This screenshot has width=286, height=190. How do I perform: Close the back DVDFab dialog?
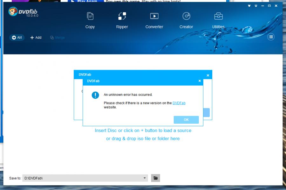click(x=208, y=75)
